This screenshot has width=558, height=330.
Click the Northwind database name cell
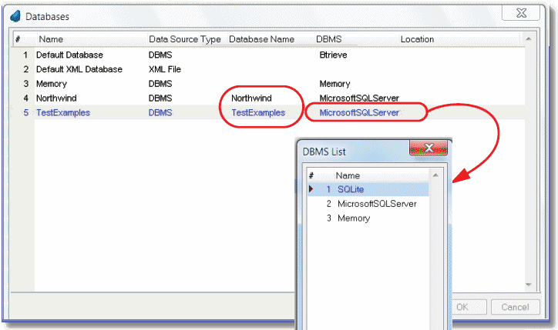click(x=251, y=98)
